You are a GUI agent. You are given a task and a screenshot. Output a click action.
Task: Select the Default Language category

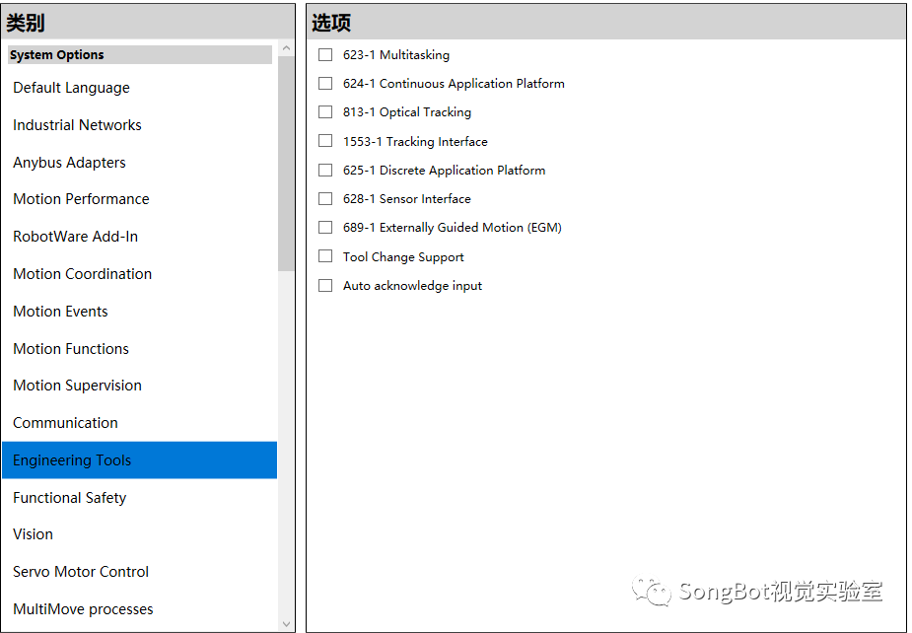pyautogui.click(x=140, y=88)
